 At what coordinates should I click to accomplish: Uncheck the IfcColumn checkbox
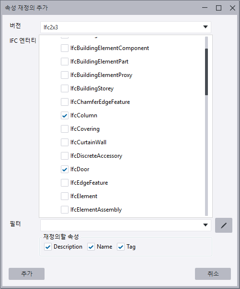click(x=65, y=115)
